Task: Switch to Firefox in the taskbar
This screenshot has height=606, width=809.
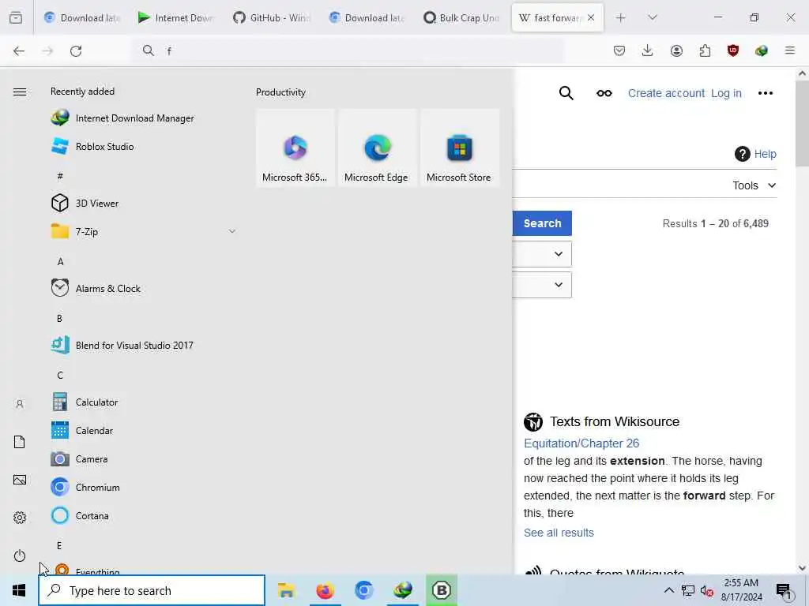Action: pyautogui.click(x=325, y=590)
